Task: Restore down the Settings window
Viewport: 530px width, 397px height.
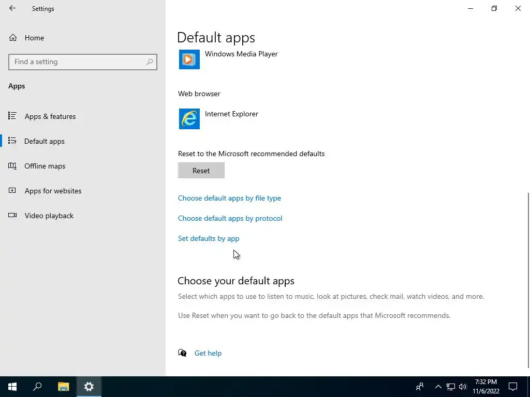Action: point(494,8)
